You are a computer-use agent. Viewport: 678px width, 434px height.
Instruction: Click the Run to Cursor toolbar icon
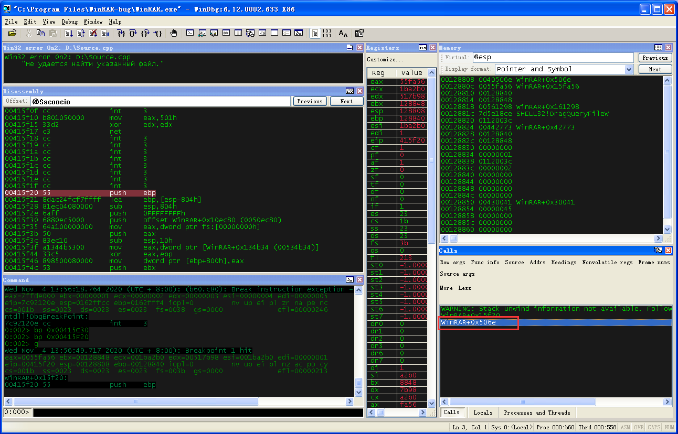[157, 33]
